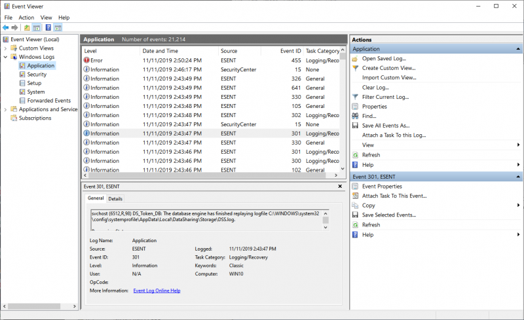Click the System log icon in the tree
This screenshot has width=524, height=320.
22,92
